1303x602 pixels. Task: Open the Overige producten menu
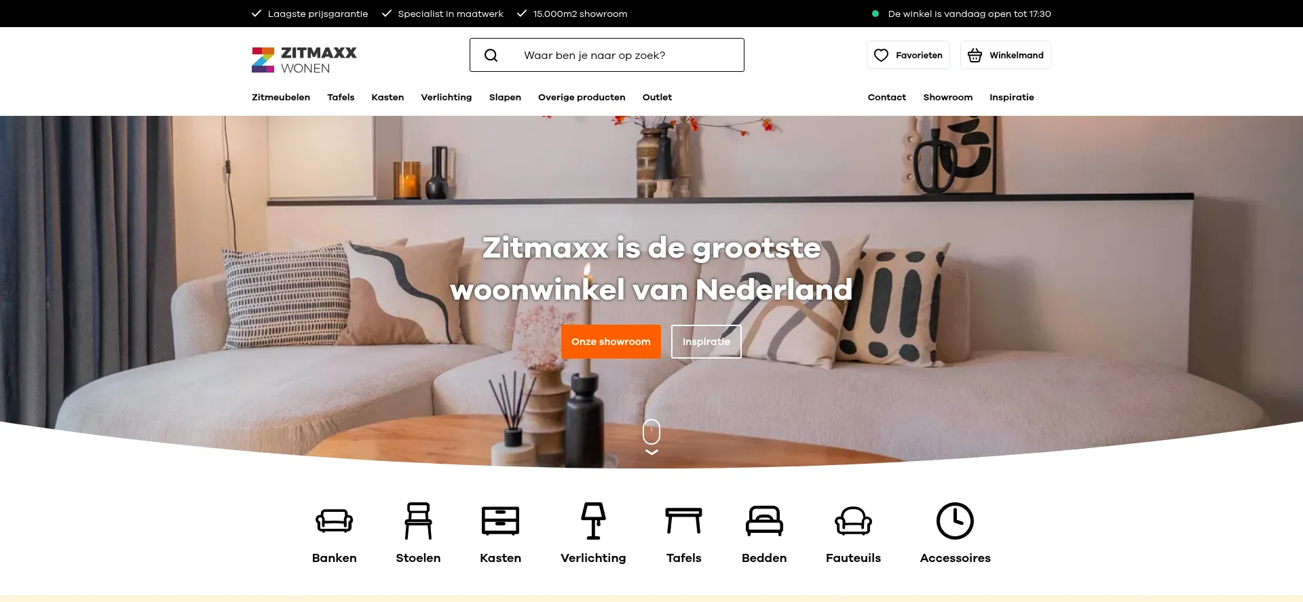coord(582,98)
